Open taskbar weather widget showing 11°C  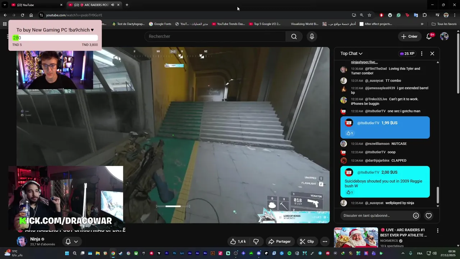point(14,253)
